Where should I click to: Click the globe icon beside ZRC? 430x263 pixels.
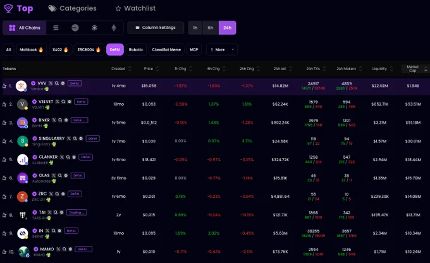[63, 193]
